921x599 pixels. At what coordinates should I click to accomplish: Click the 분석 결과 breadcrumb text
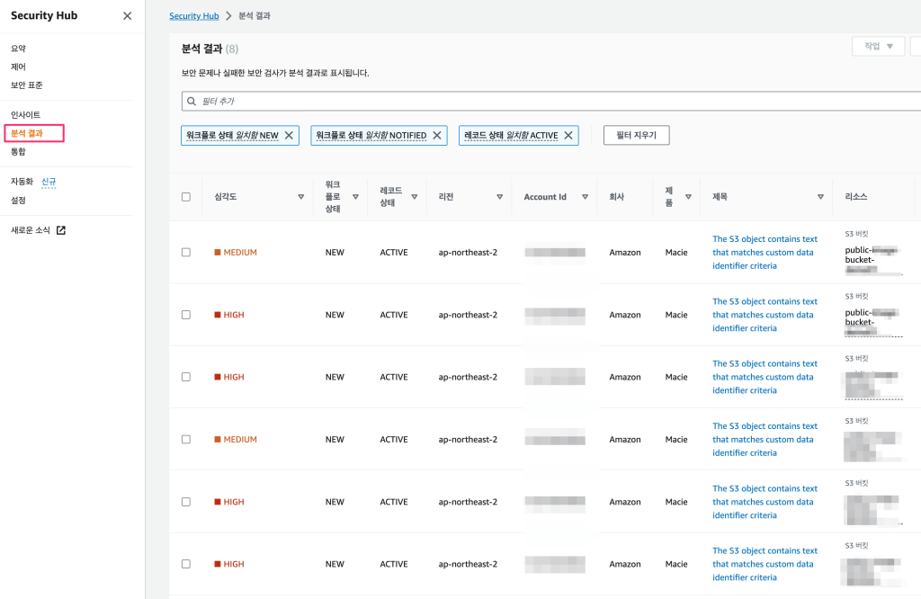[255, 16]
